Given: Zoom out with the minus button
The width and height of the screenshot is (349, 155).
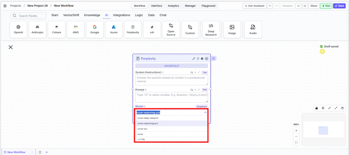Looking at the screenshot, I should tap(296, 136).
